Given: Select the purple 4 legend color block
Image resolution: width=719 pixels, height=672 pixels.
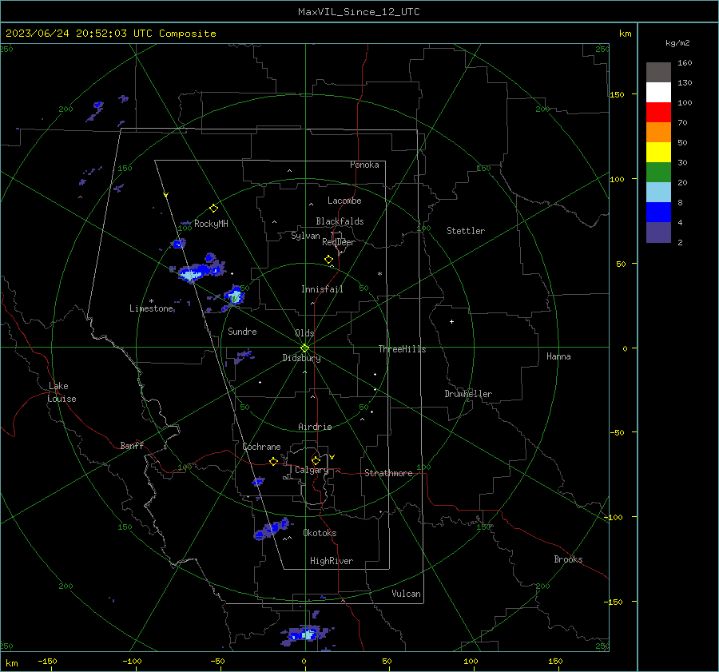Looking at the screenshot, I should click(x=658, y=233).
